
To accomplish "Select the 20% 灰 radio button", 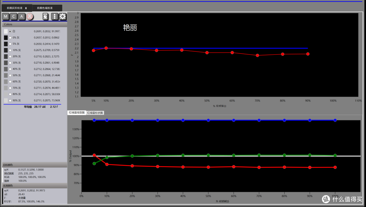I will [10, 56].
